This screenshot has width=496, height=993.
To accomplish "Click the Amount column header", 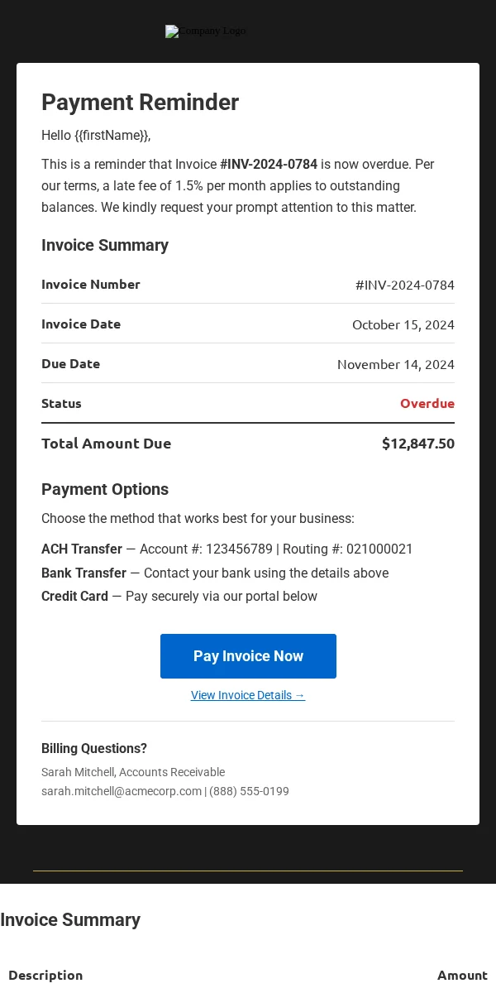I will pos(462,975).
